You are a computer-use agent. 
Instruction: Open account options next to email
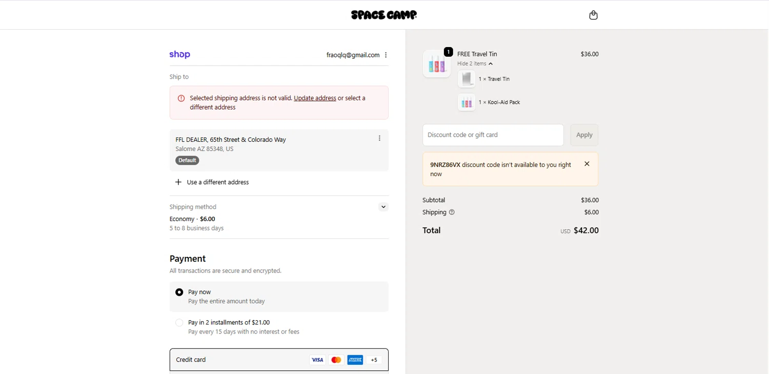386,55
